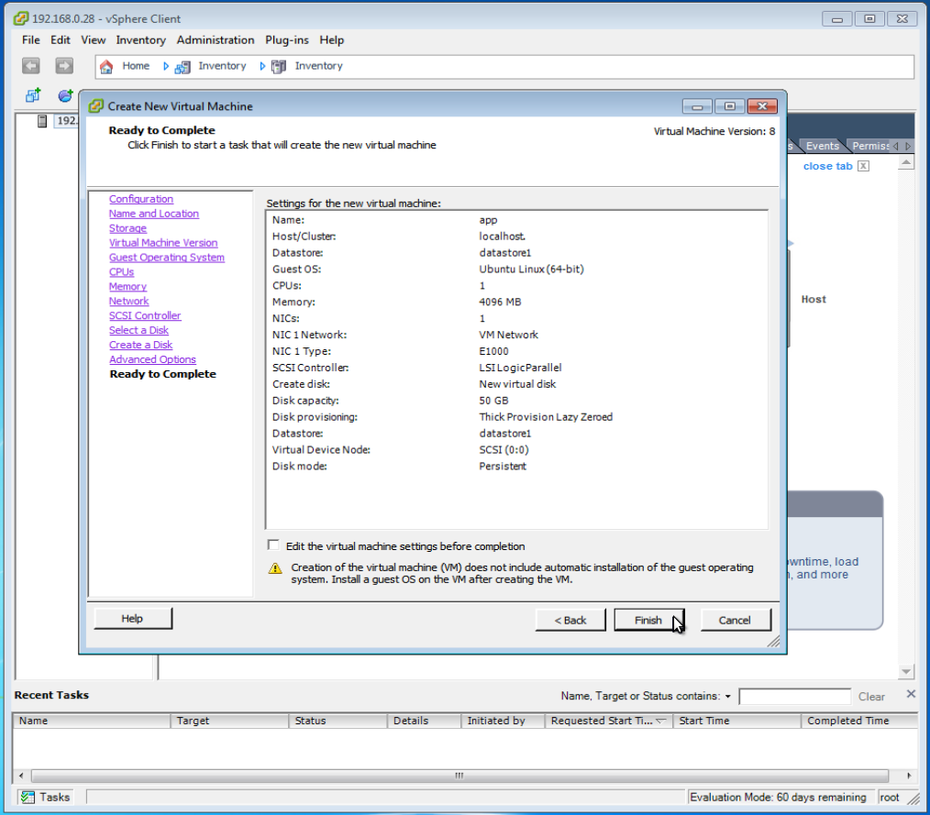Click the Tasks icon in the status bar

pyautogui.click(x=28, y=798)
